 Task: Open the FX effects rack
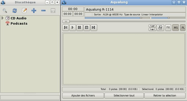click(x=168, y=28)
